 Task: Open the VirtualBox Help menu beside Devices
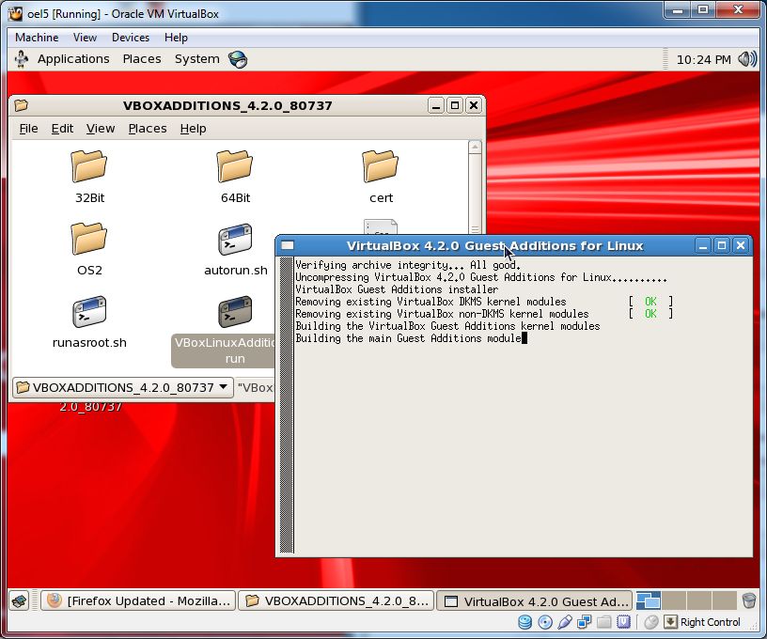[176, 38]
